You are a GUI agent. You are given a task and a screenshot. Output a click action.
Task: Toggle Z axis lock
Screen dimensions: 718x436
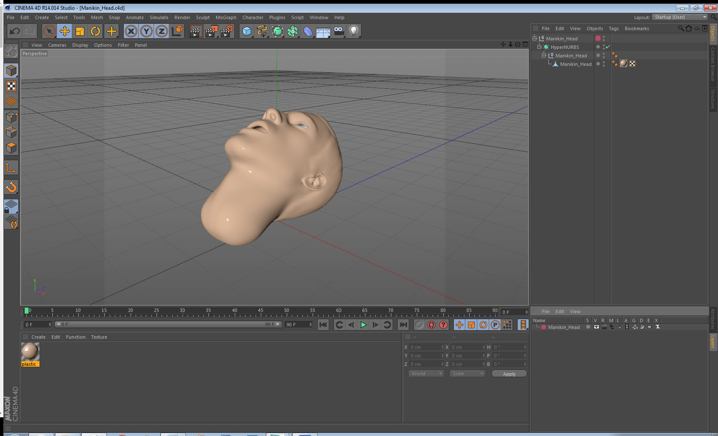click(162, 31)
